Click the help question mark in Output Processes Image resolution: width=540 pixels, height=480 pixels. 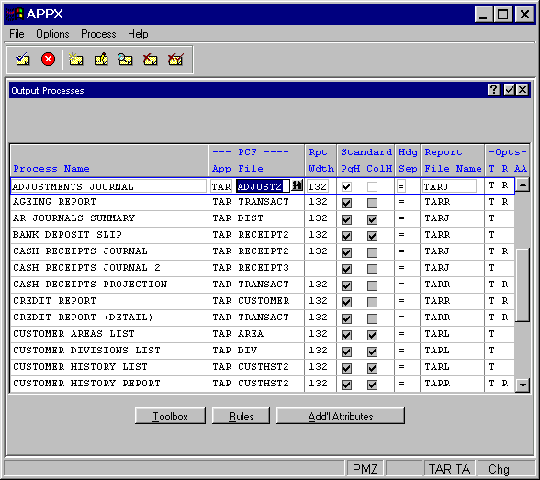pyautogui.click(x=493, y=90)
